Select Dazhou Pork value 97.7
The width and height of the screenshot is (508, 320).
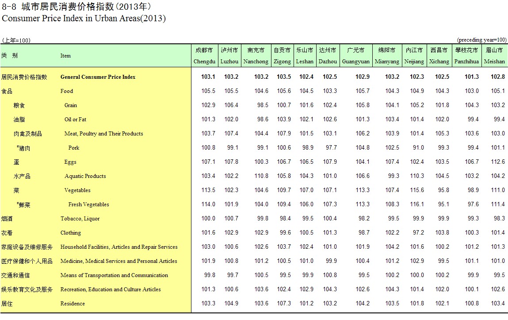(332, 148)
